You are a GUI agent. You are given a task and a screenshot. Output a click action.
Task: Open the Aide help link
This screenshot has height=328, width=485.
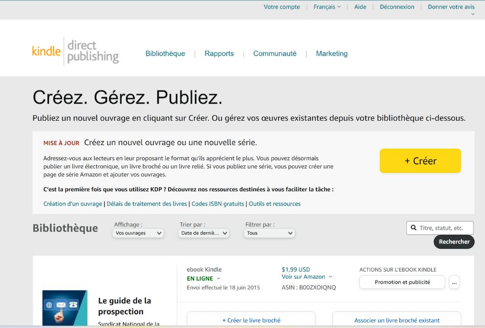[360, 7]
